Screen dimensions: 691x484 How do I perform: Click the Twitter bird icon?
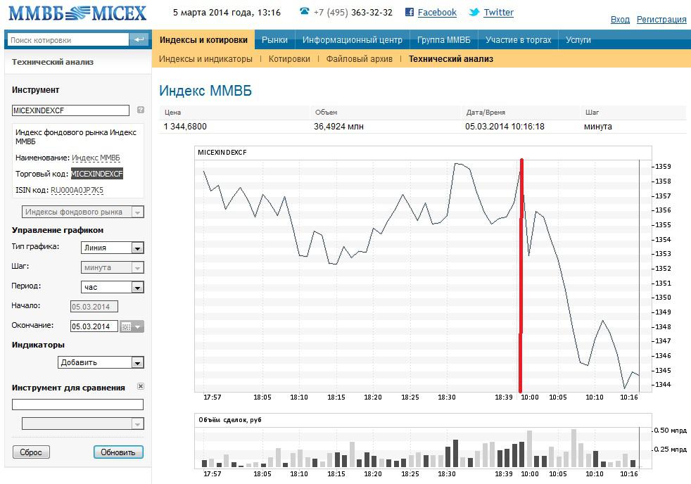[474, 13]
